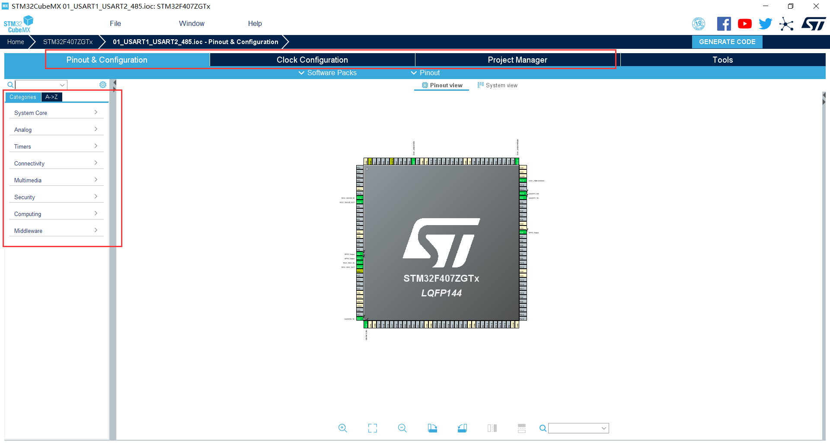Select the zoom out magnifier icon
This screenshot has height=445, width=830.
tap(402, 428)
